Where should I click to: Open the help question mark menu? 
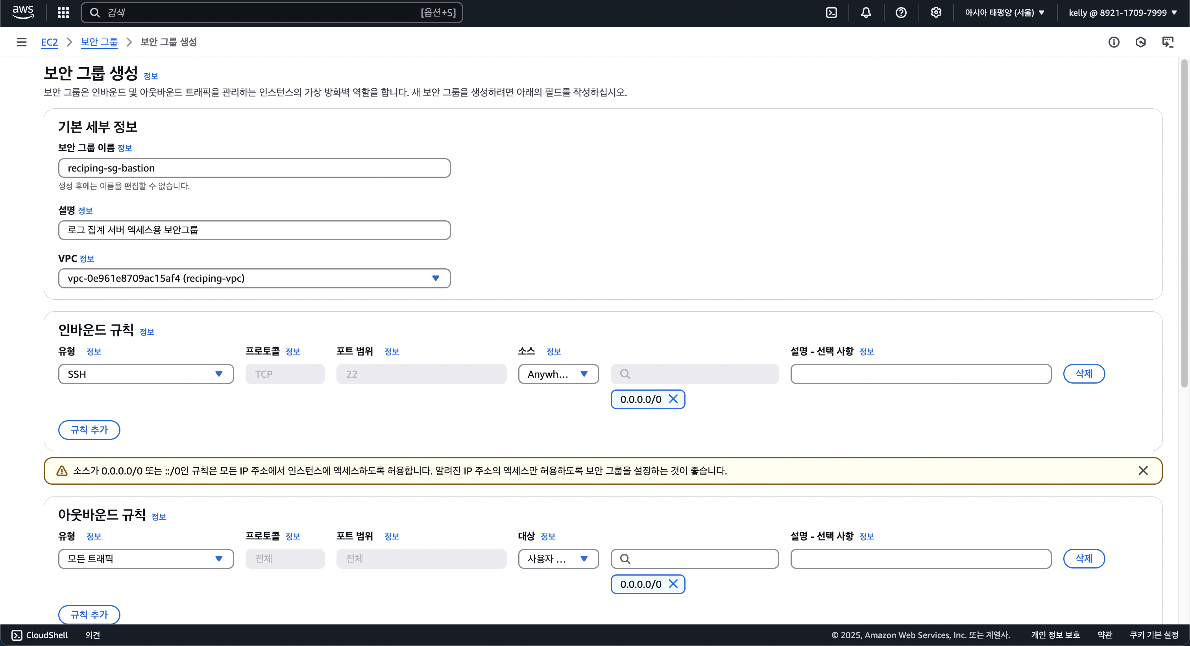point(901,13)
